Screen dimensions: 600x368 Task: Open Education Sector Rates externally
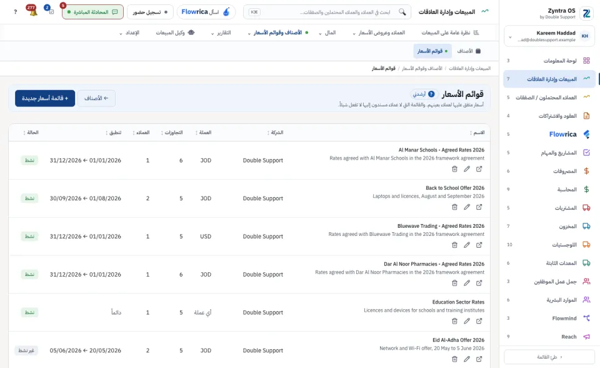[x=479, y=321]
